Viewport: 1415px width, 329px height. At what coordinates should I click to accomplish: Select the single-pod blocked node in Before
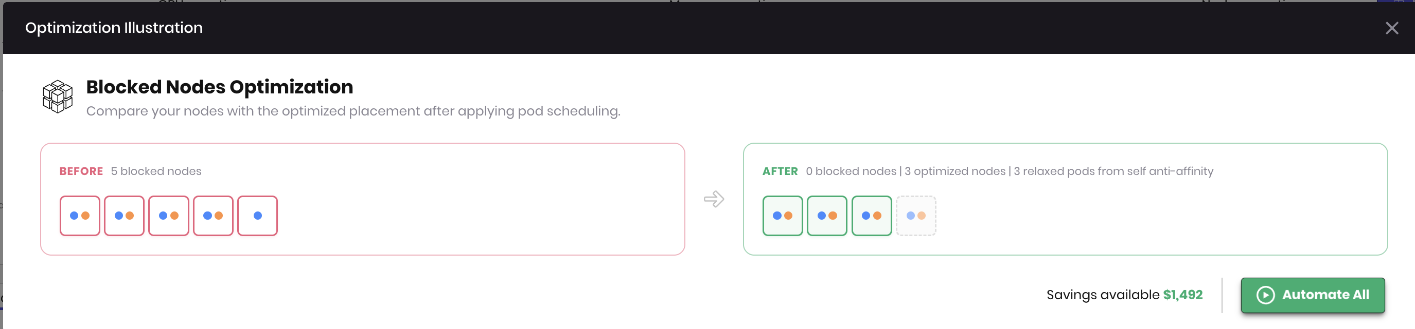click(x=258, y=216)
